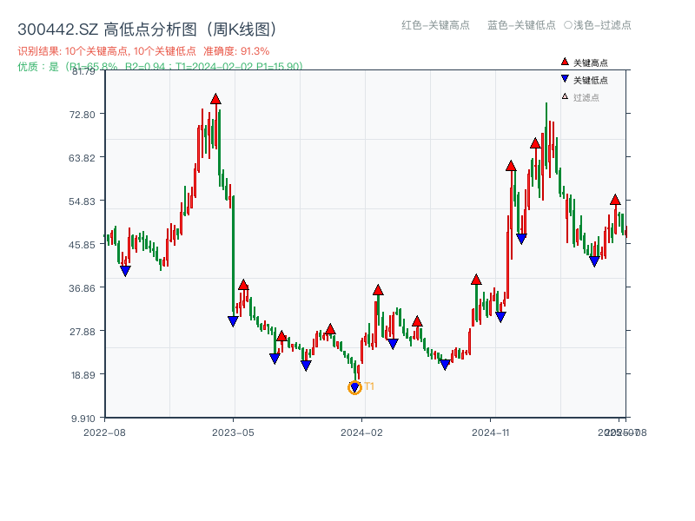The height and width of the screenshot is (521, 695).
Task: Click the orange-circled T1 marker on the chart
Action: pos(354,387)
